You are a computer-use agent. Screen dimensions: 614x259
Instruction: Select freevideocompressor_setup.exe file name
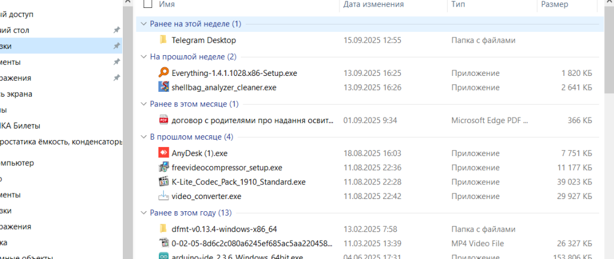tap(227, 168)
